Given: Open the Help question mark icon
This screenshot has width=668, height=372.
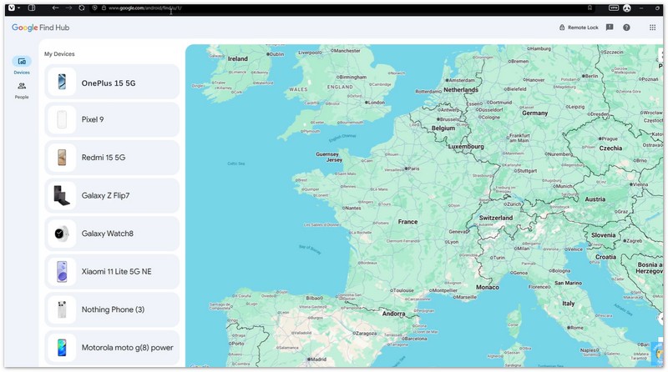Looking at the screenshot, I should 626,28.
